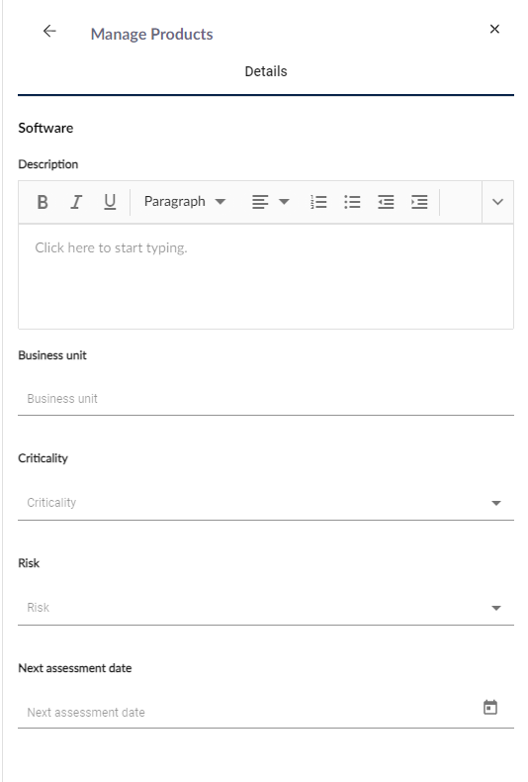Apply bold formatting in Description editor
The width and height of the screenshot is (528, 782).
[x=43, y=202]
